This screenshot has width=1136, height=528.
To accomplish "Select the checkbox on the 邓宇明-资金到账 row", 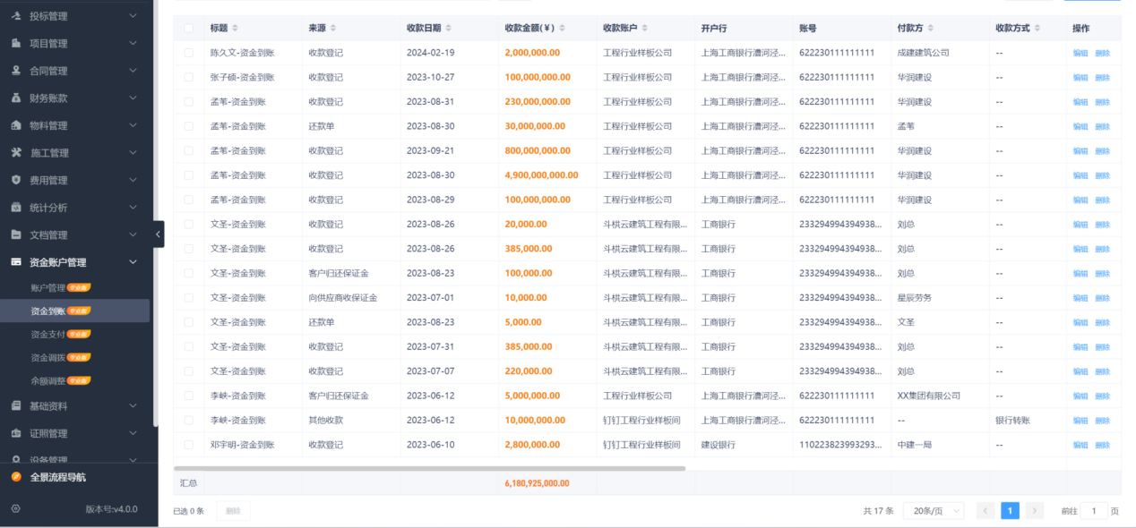I will (x=187, y=444).
